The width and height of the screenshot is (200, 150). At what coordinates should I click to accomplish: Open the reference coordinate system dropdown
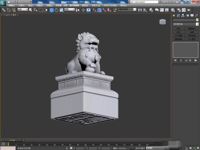coord(70,9)
